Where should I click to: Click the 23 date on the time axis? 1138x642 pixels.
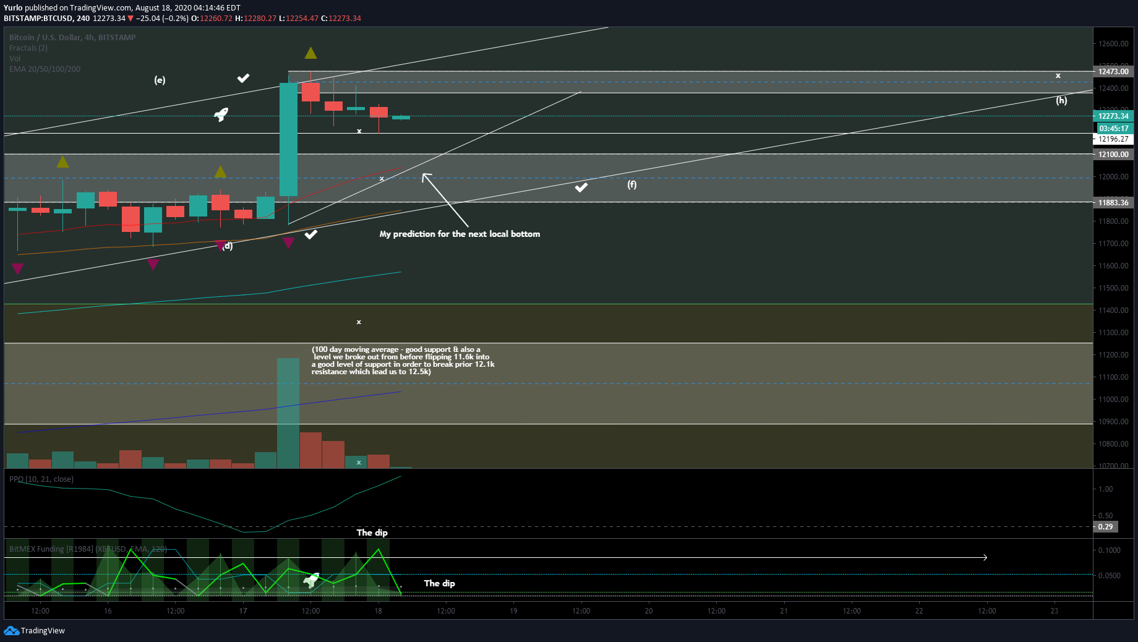click(1055, 610)
